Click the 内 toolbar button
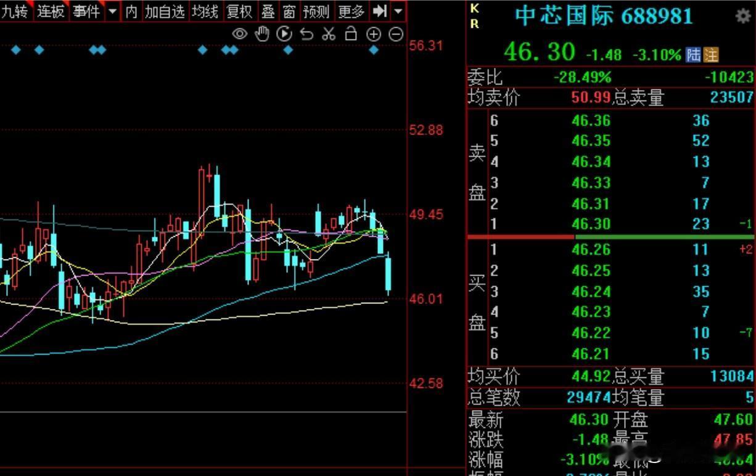 point(131,11)
